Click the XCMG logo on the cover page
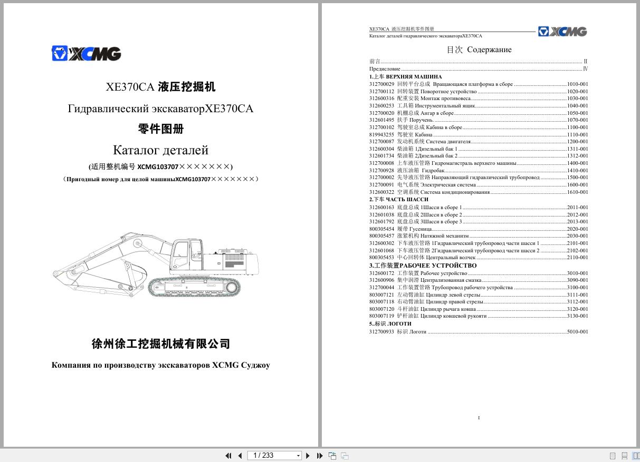 click(x=86, y=53)
